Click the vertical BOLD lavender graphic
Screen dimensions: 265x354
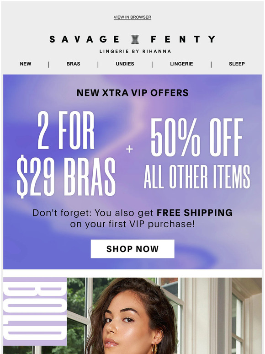tap(35, 311)
